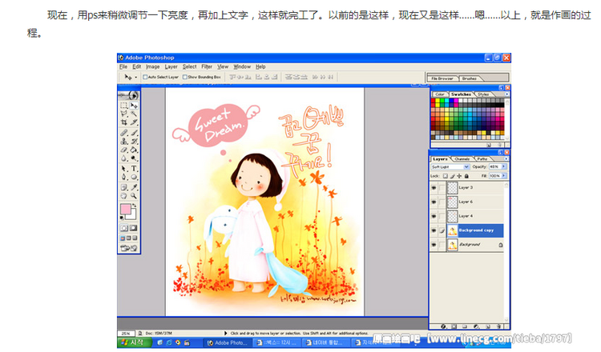Select the Brush tool
Viewport: 601px width, 352px height.
click(x=134, y=133)
